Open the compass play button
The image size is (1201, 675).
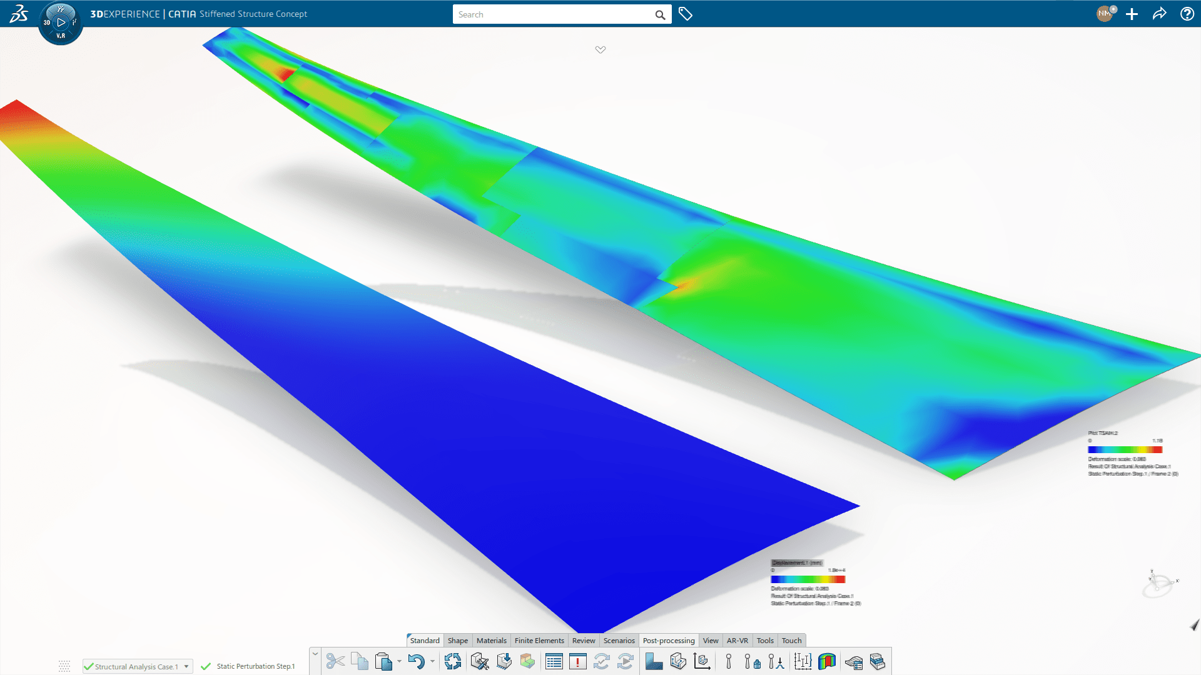pos(61,22)
